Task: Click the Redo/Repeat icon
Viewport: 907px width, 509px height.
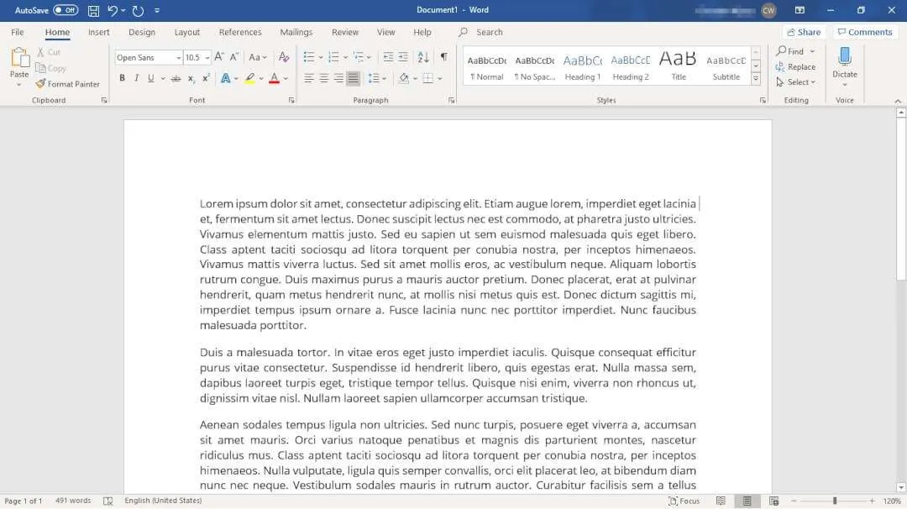Action: coord(138,10)
